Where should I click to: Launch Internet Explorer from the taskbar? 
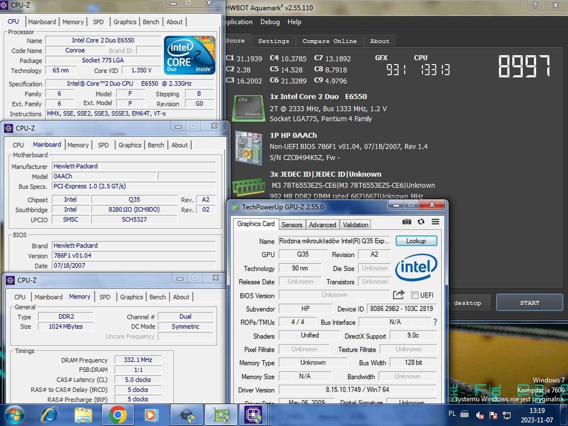50,415
